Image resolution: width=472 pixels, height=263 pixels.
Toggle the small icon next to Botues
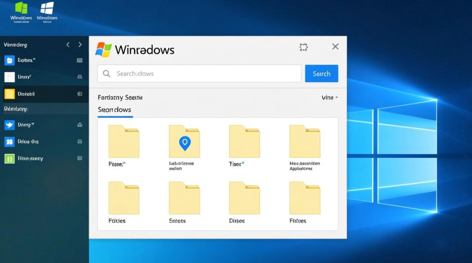80,60
